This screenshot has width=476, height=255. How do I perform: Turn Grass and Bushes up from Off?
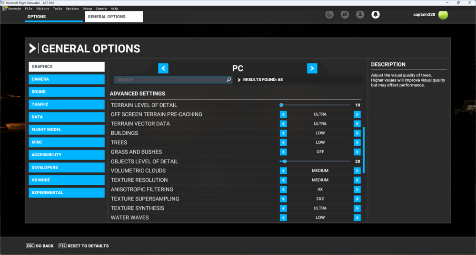coord(357,152)
